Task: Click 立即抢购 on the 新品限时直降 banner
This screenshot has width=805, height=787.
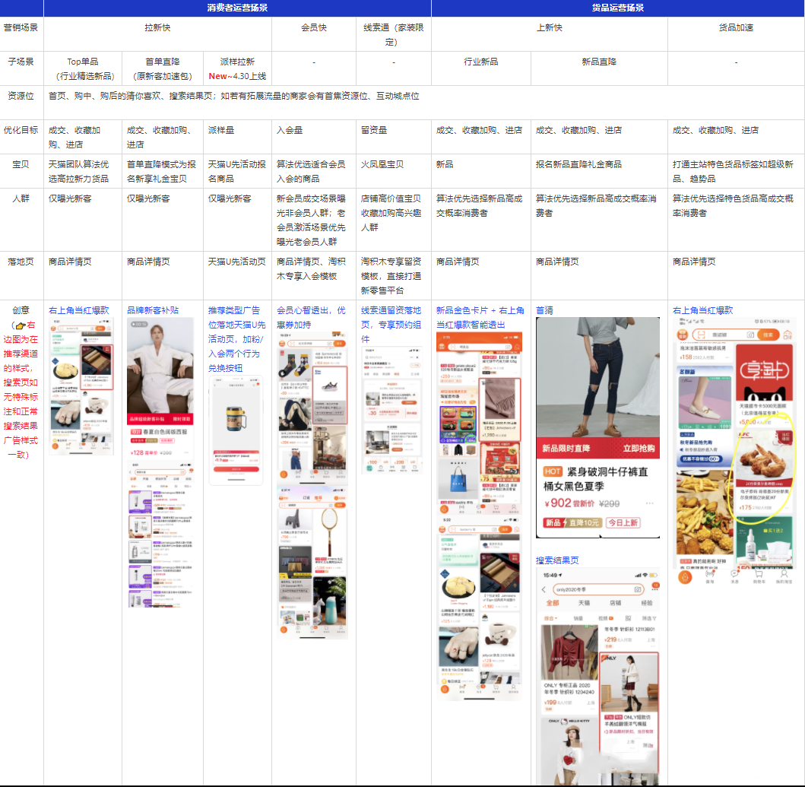Action: click(639, 449)
